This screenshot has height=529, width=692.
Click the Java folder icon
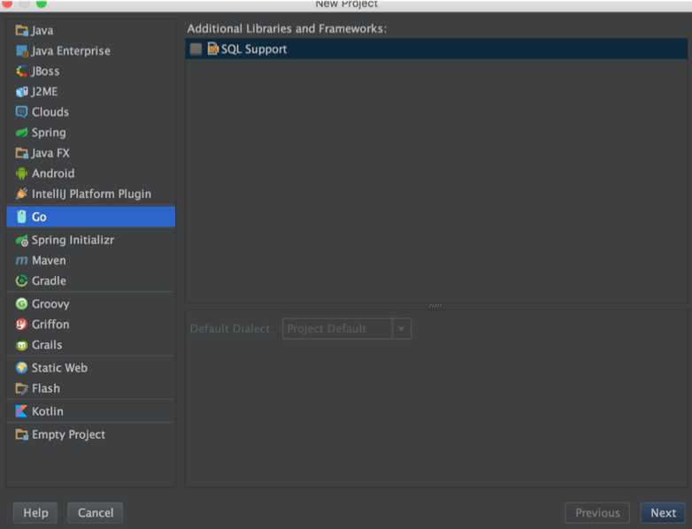[x=21, y=30]
